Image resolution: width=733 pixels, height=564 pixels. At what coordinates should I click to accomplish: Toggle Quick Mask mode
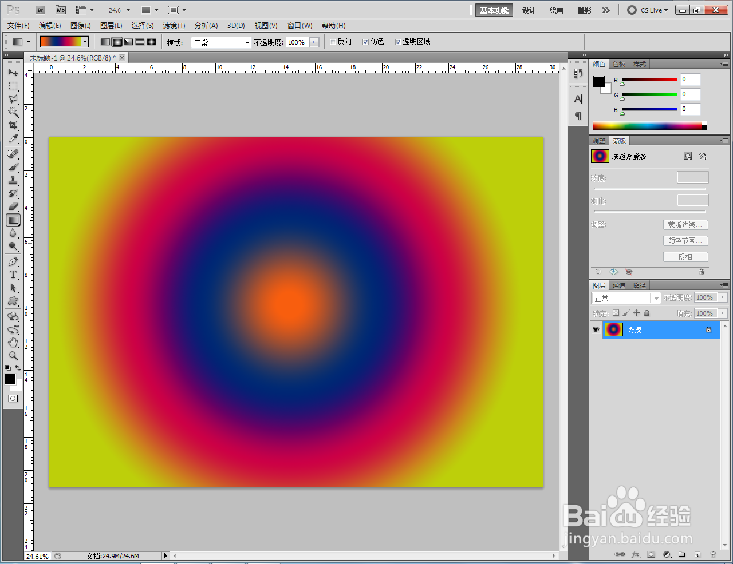click(x=13, y=399)
